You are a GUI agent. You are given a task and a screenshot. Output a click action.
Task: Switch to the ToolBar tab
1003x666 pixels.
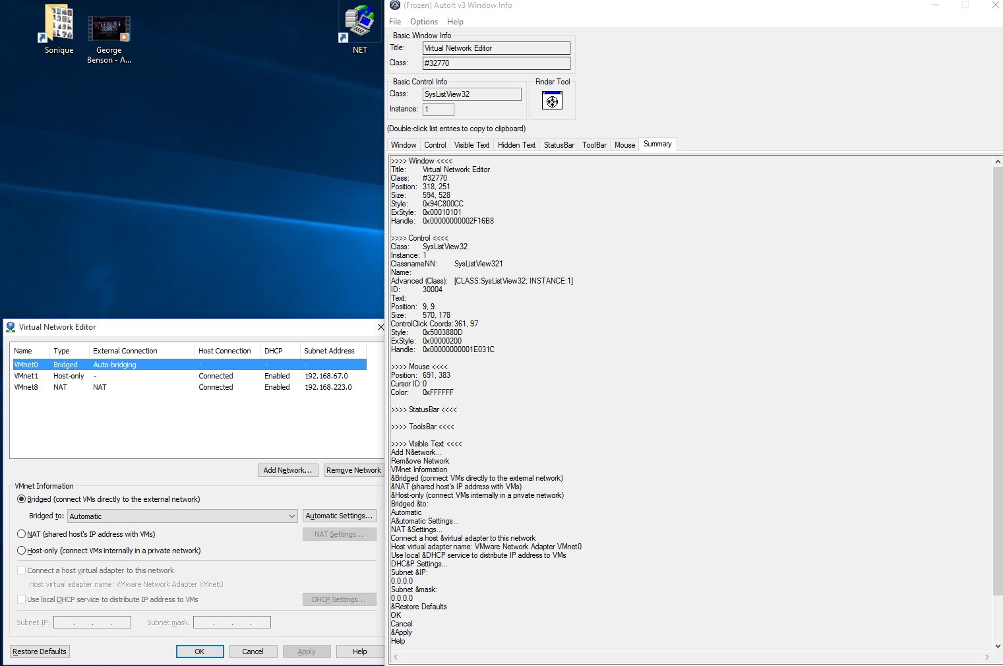tap(594, 145)
